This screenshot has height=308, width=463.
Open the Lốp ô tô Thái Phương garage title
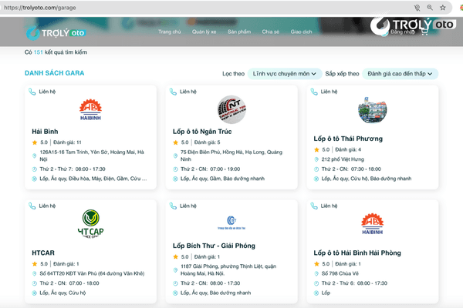pyautogui.click(x=348, y=139)
